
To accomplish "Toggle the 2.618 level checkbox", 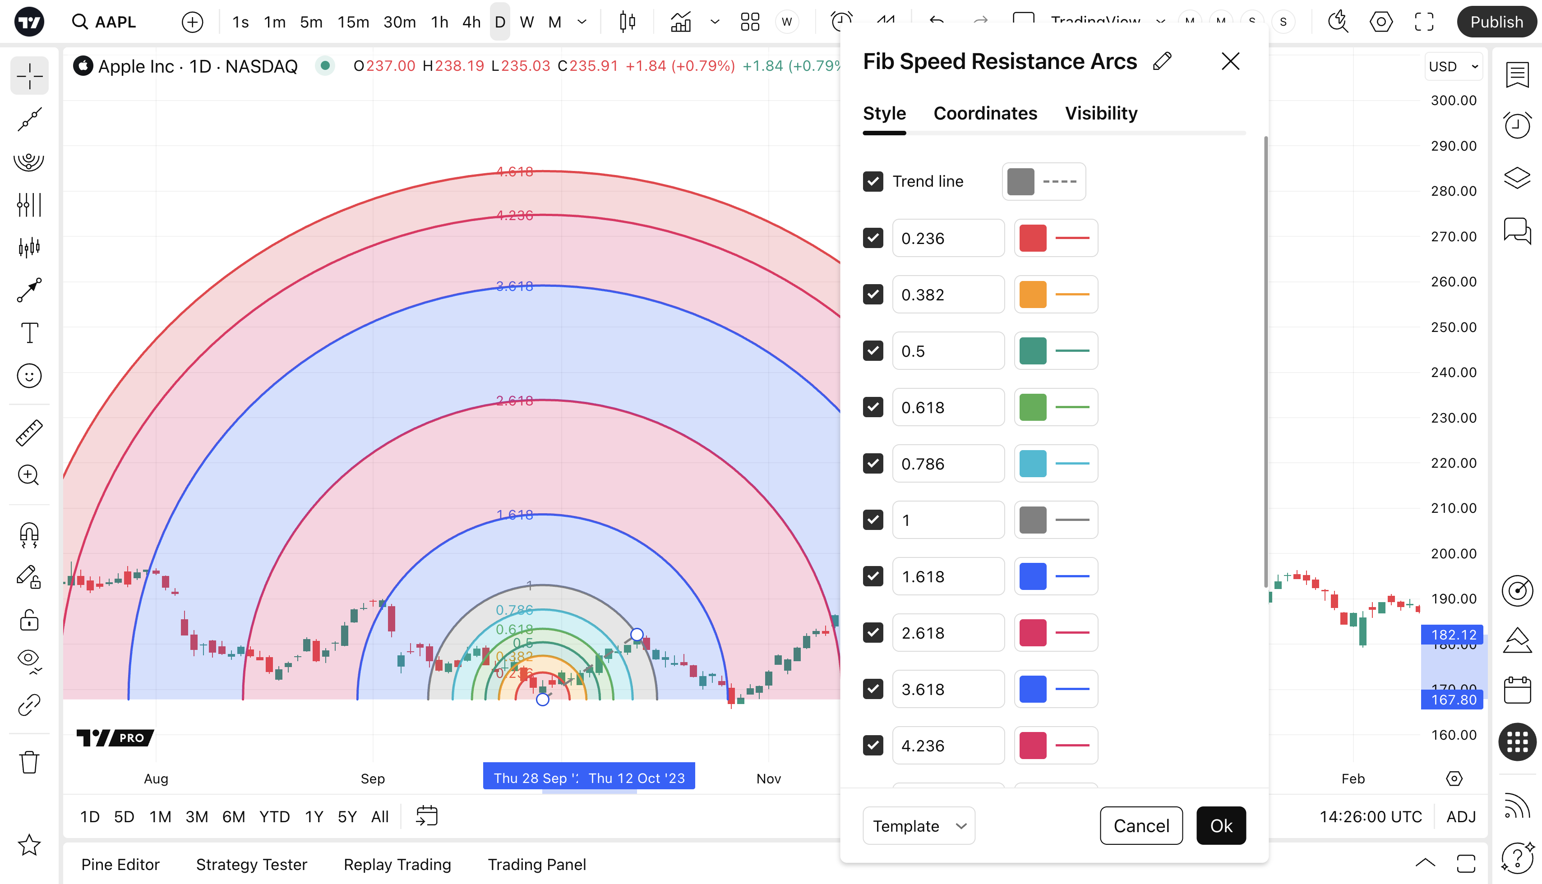I will pos(873,633).
